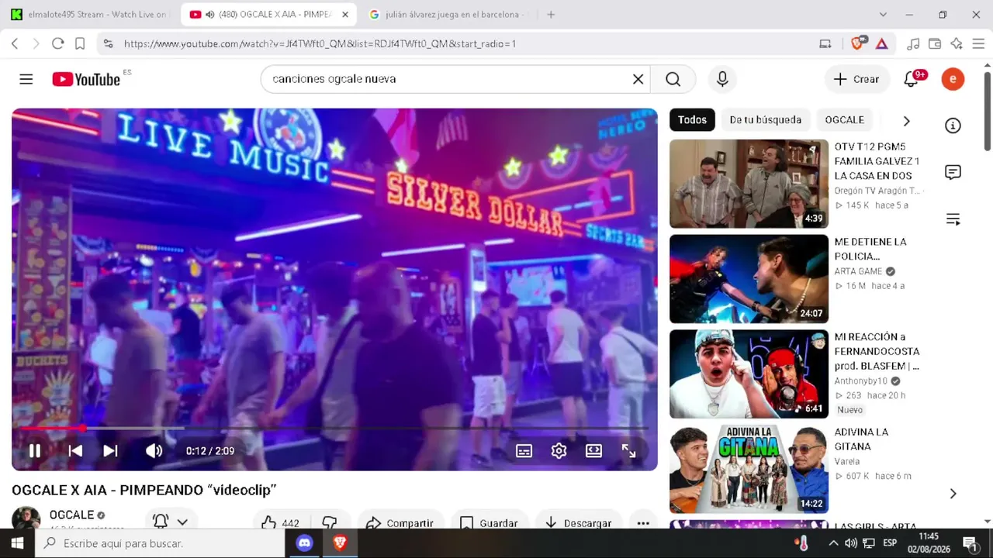Share the video via Compartir
The height and width of the screenshot is (558, 993).
(x=400, y=523)
